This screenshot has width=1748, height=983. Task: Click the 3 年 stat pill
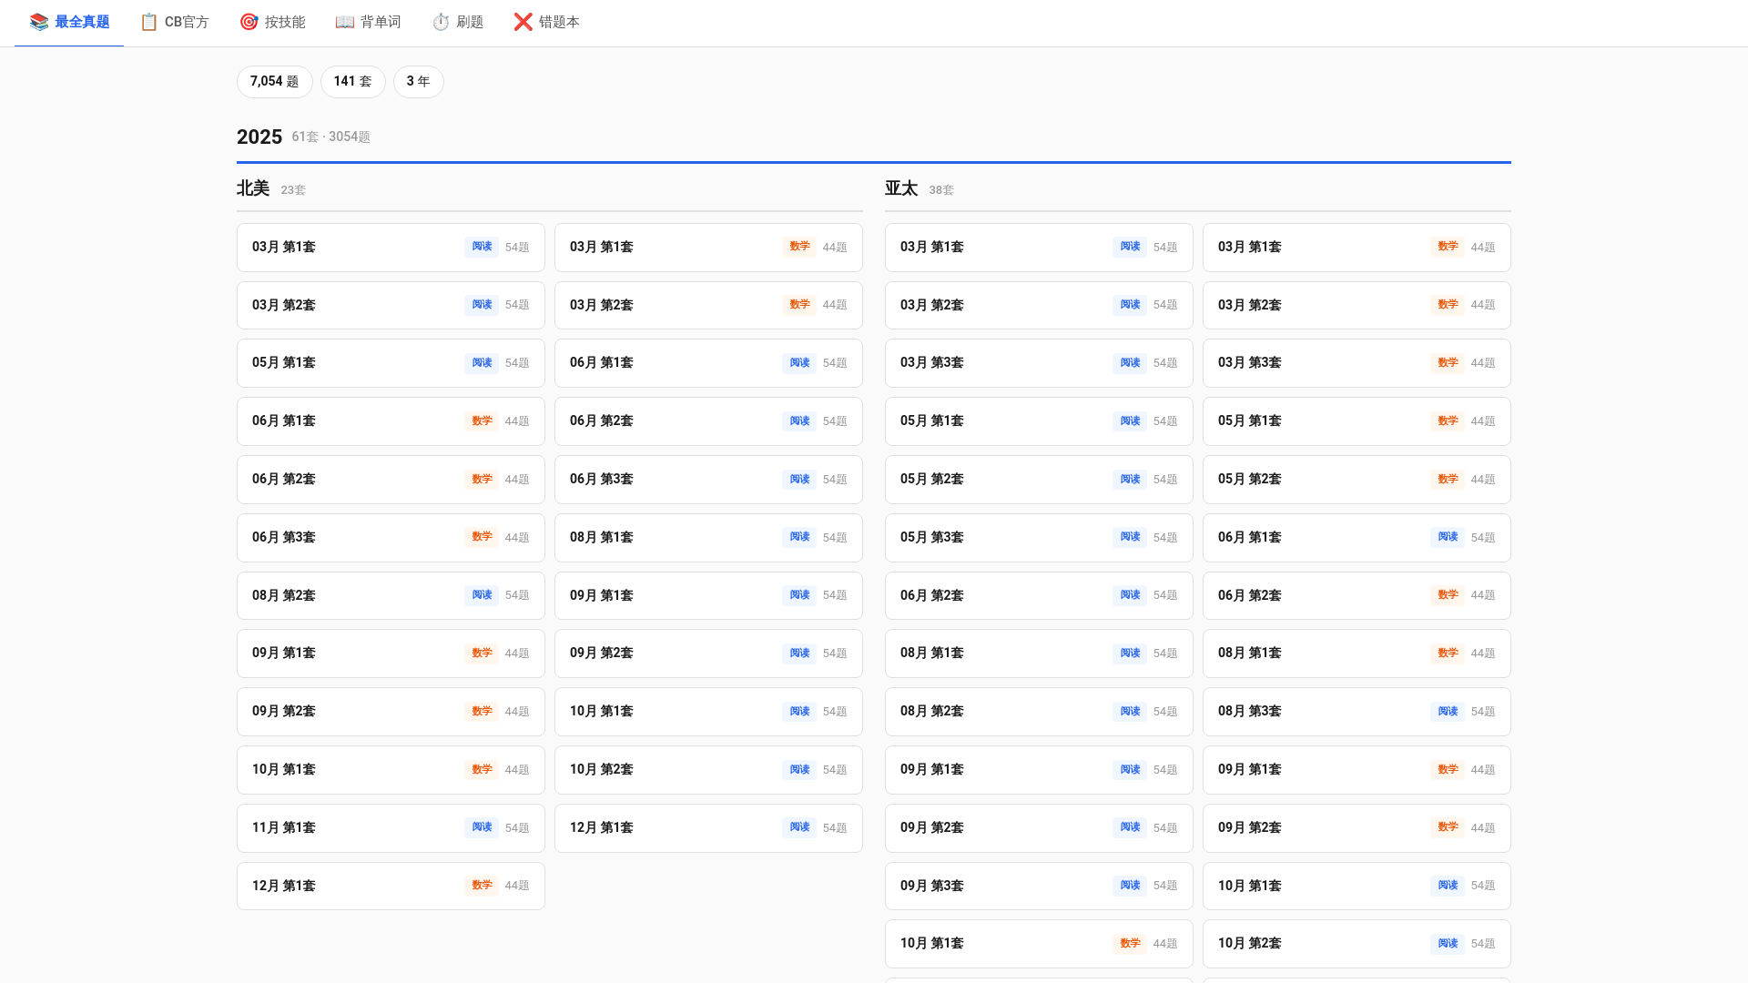(x=418, y=82)
